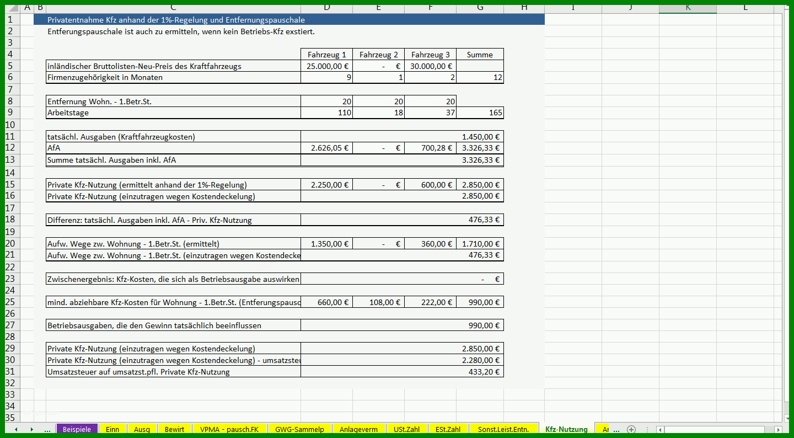Click the 'Fahrzeug 3' header cell
Screen dimensions: 794x438
pos(430,55)
